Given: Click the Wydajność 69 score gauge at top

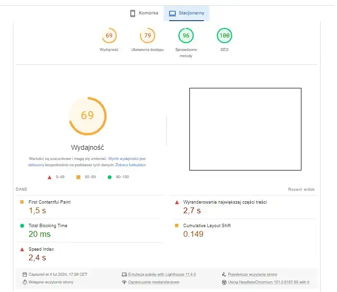Looking at the screenshot, I should (x=109, y=36).
